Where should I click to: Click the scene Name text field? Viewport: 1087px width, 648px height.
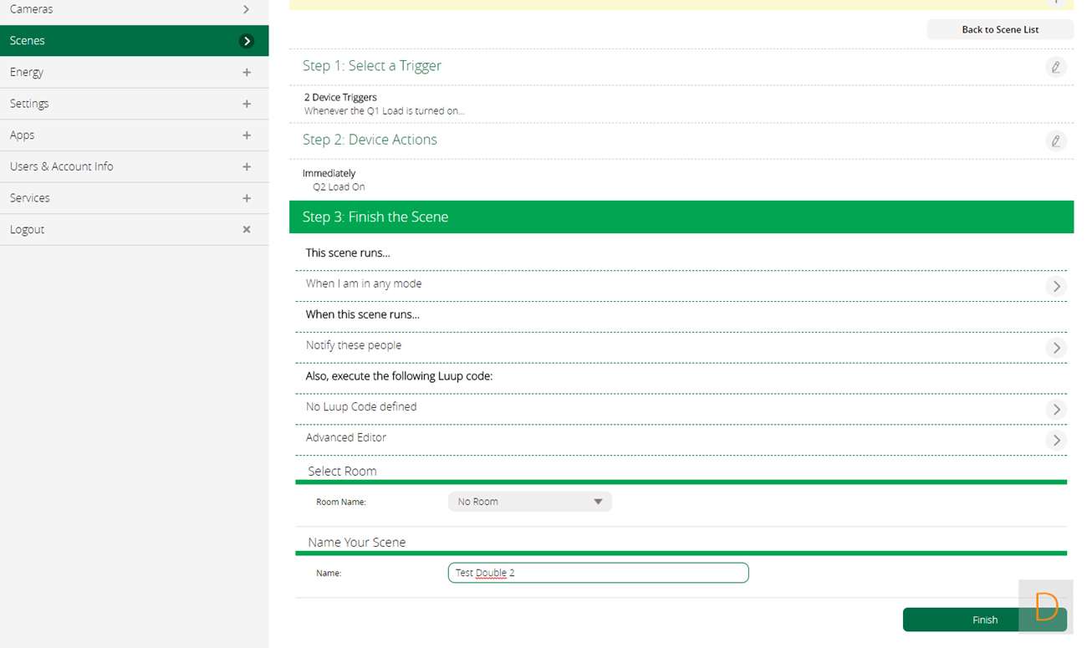pos(598,573)
